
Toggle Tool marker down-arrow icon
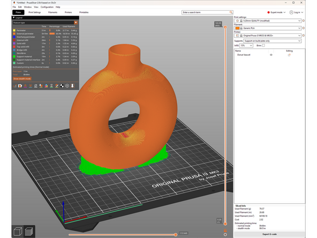72,86
